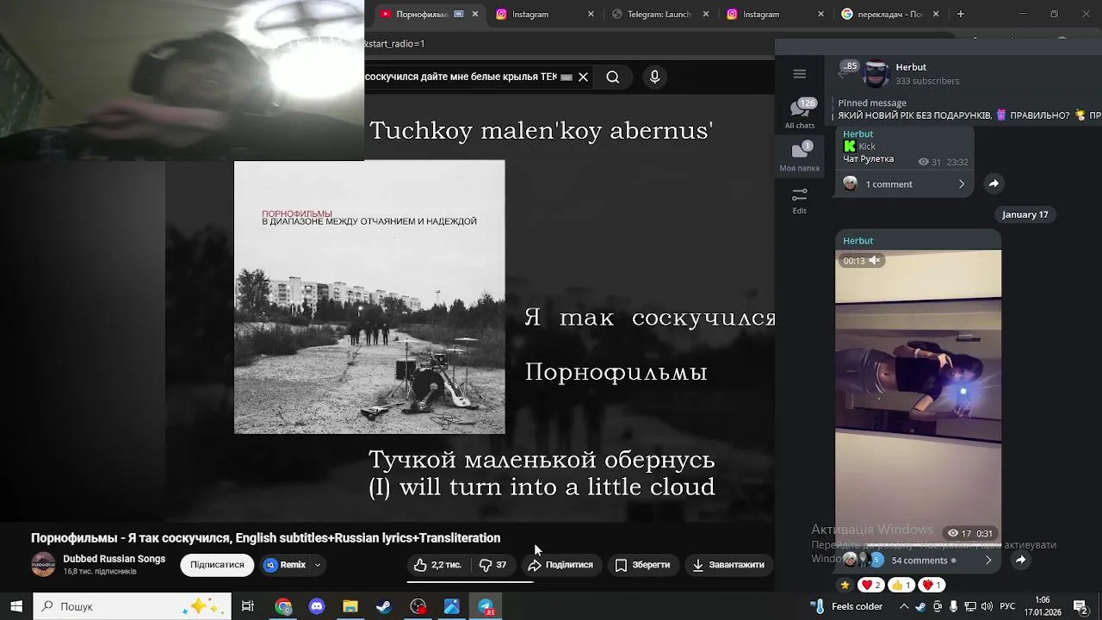
Task: Expand the 54 comments chevron
Action: pos(988,561)
